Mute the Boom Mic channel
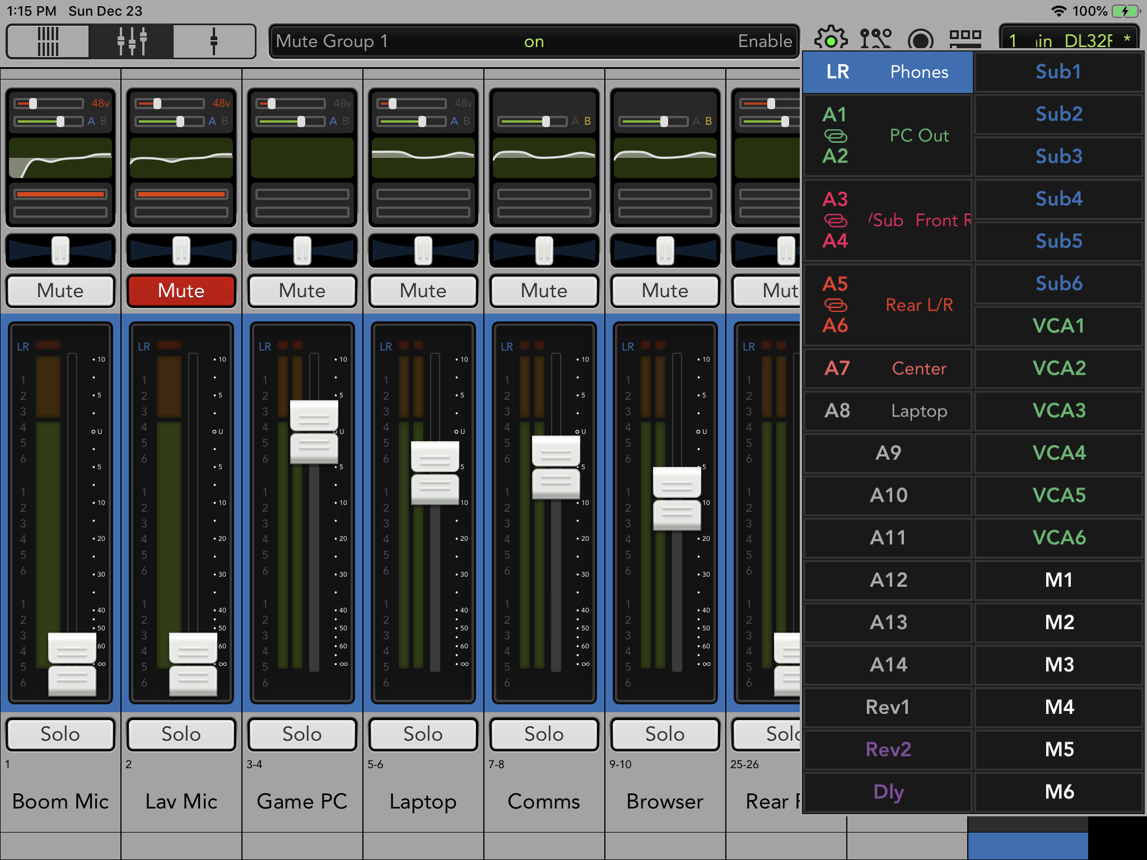Screen dimensions: 1147x860 60,291
